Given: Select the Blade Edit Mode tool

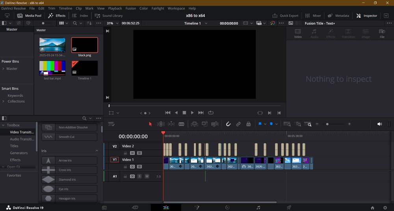Looking at the screenshot, I should click(x=181, y=124).
